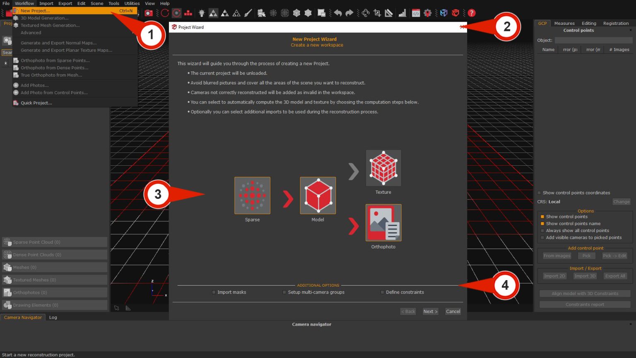Click the orange swatch beside Show control points
Viewport: 636px width, 358px height.
[x=542, y=216]
